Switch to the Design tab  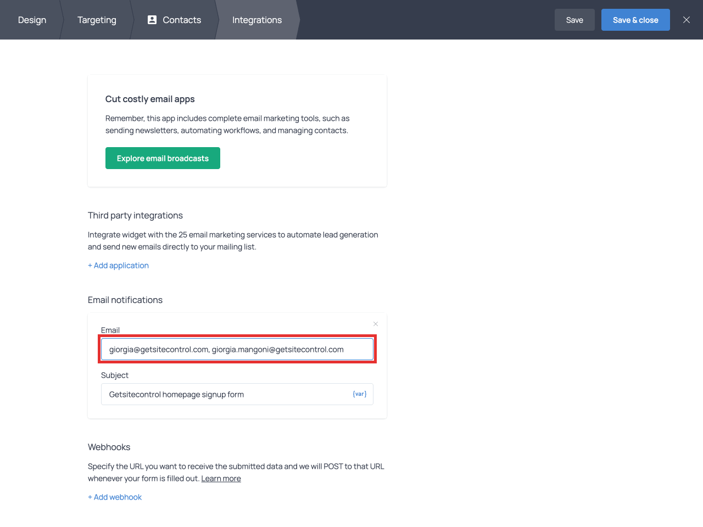(32, 20)
